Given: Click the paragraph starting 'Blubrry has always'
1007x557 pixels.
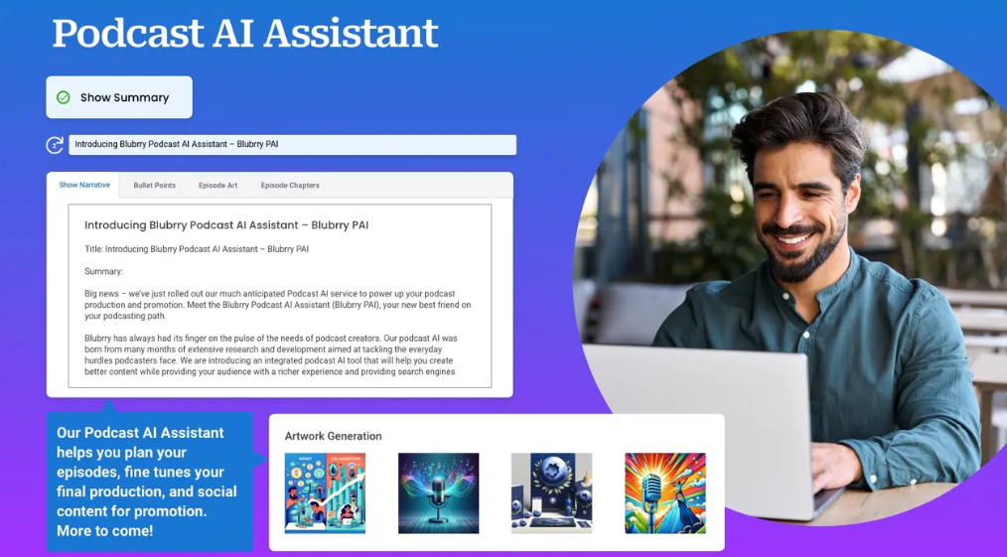Looking at the screenshot, I should (x=270, y=354).
